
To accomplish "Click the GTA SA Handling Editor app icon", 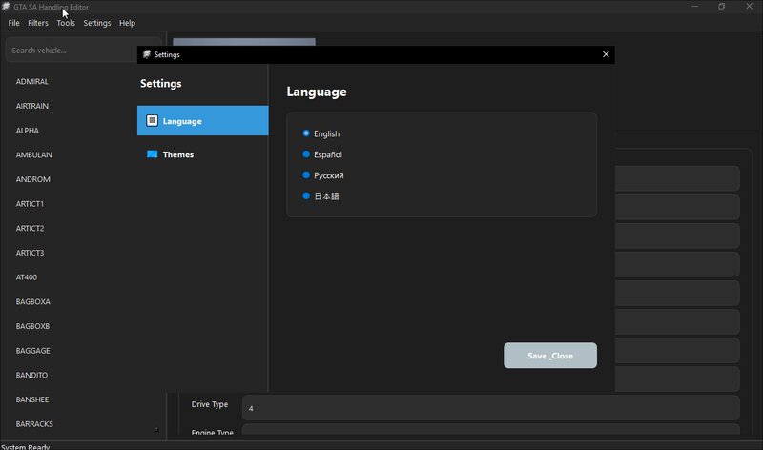I will [6, 7].
